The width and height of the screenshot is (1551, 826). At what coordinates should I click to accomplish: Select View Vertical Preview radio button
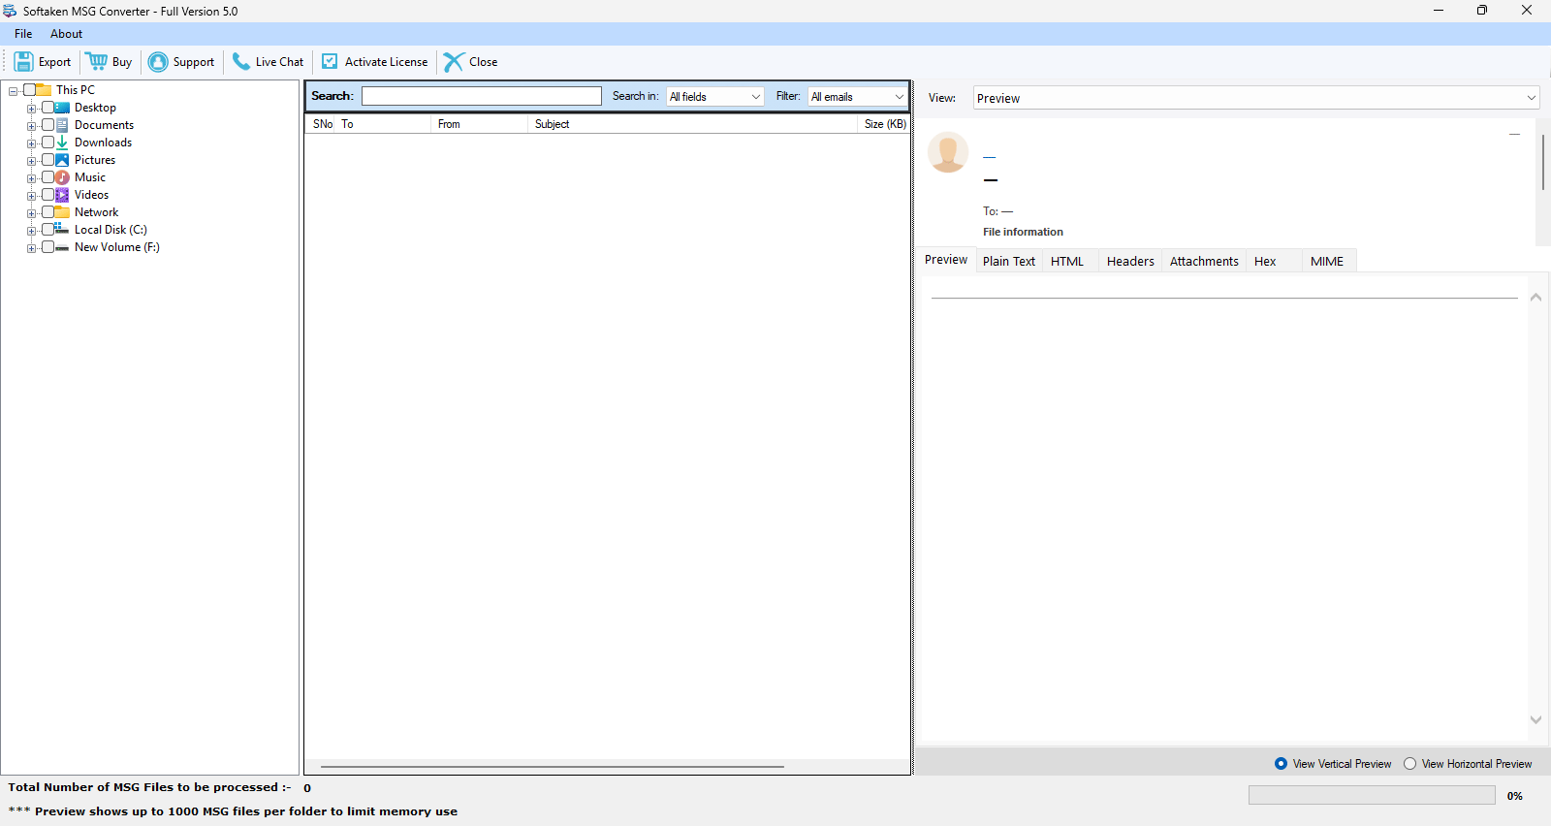[1282, 764]
